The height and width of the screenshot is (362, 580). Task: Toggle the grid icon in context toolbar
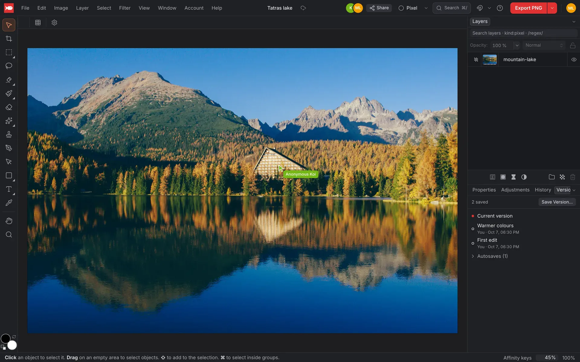[x=38, y=23]
